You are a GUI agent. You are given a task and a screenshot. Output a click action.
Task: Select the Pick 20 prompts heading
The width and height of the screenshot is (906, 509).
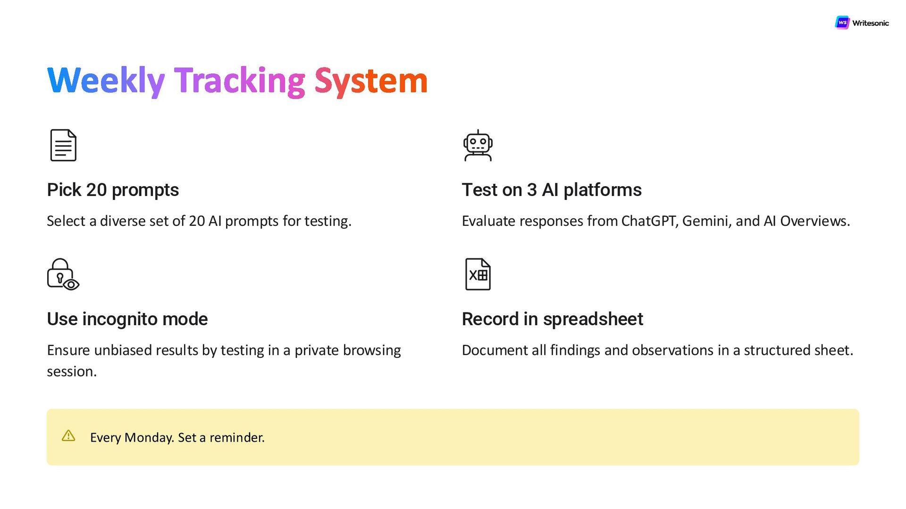tap(113, 190)
